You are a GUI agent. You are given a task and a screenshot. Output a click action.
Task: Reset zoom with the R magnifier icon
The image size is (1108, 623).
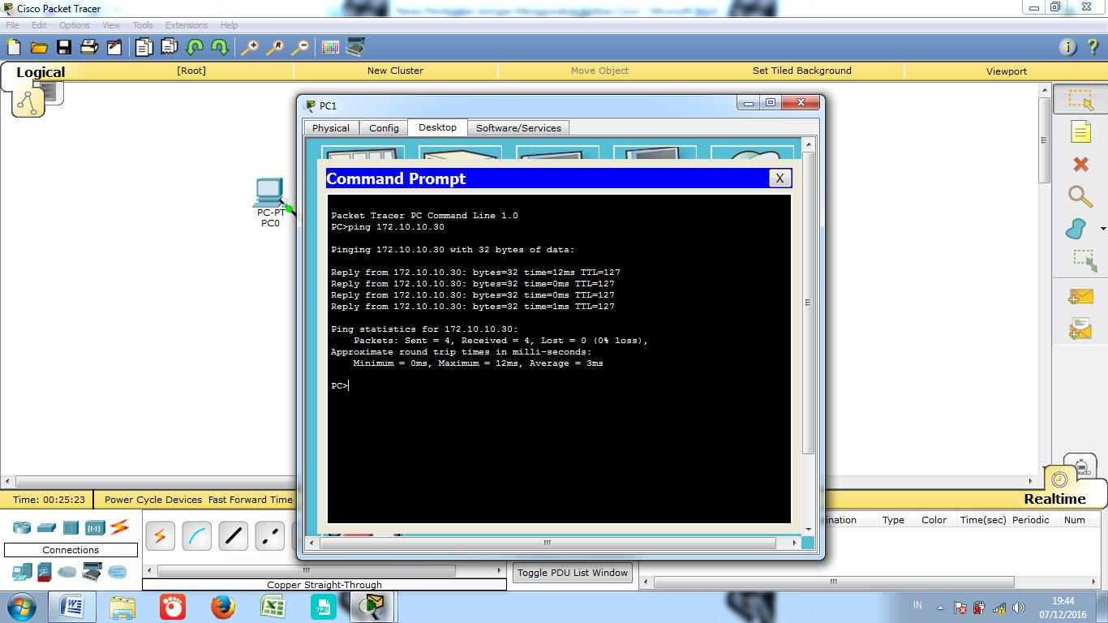[275, 47]
